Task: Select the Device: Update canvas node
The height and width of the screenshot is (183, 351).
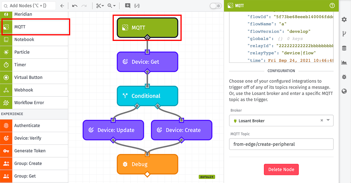Action: (113, 130)
